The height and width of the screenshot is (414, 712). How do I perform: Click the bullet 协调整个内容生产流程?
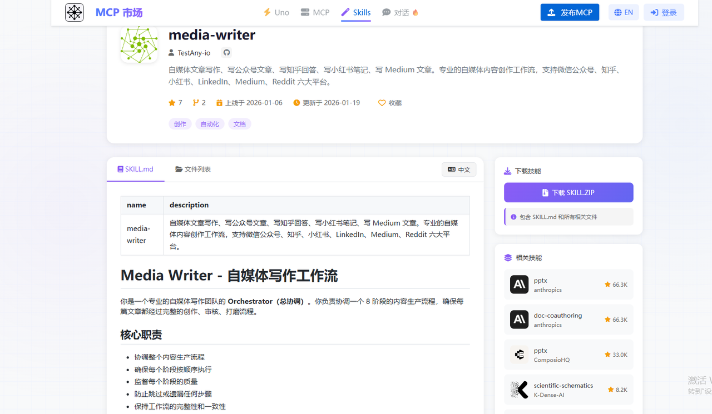point(170,357)
